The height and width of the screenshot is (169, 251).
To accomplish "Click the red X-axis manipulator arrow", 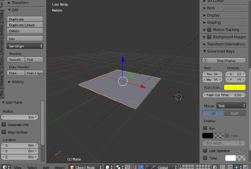I will pyautogui.click(x=143, y=87).
